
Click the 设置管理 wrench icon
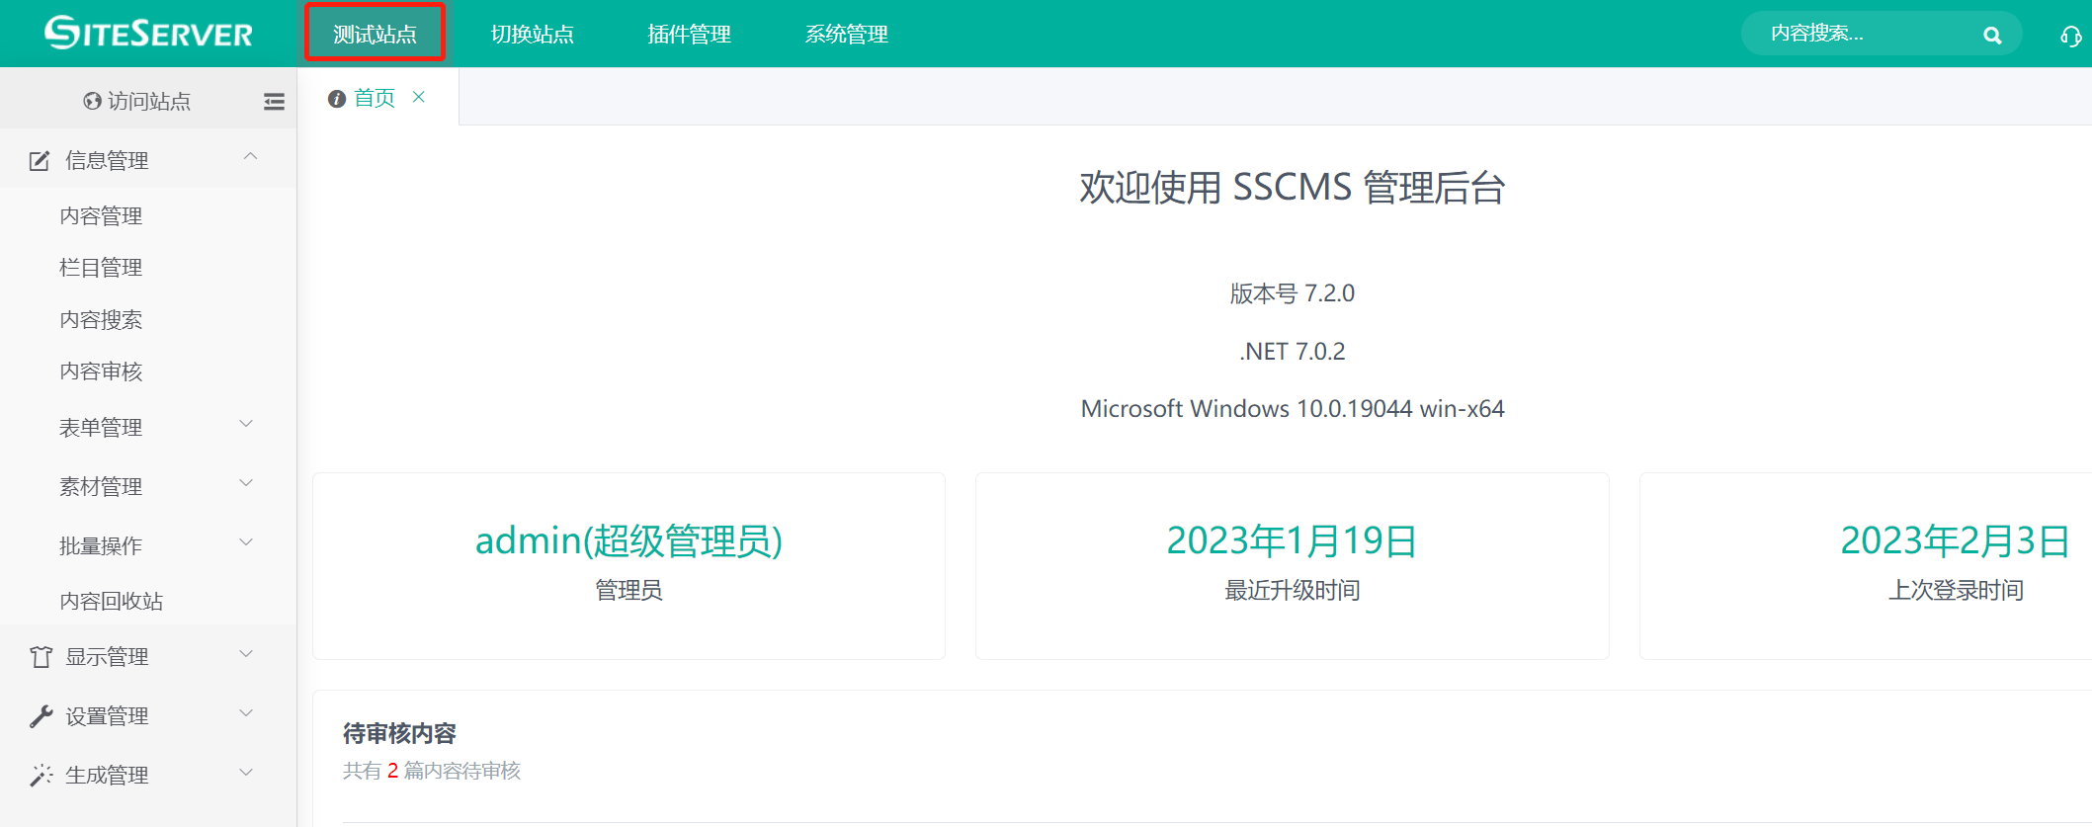41,716
